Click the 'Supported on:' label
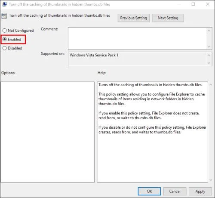The height and width of the screenshot is (198, 215). (52, 54)
